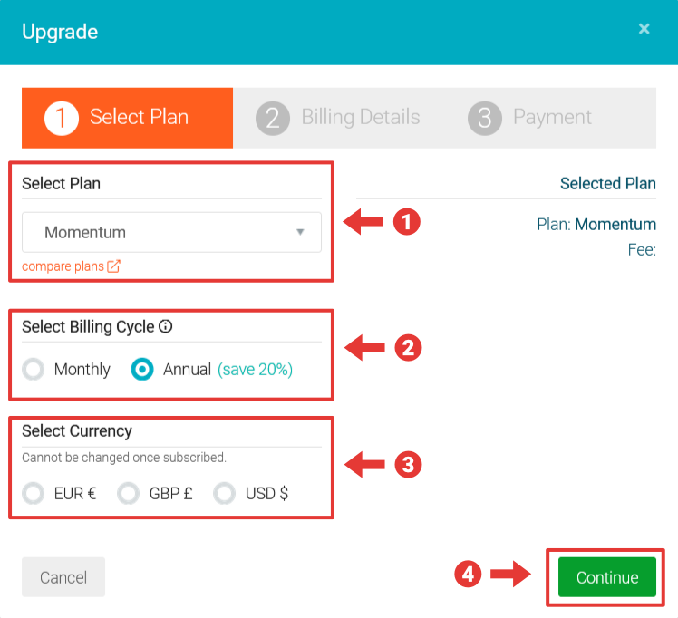Click the red annotation badge numbered 1
The height and width of the screenshot is (618, 678).
coord(407,220)
